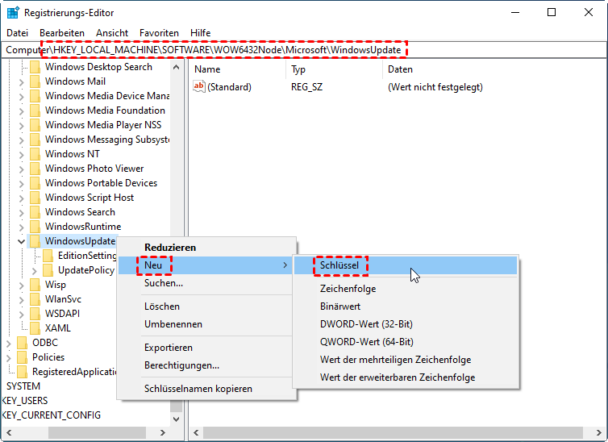Click the Windows Desktop Search folder icon
Image resolution: width=608 pixels, height=442 pixels.
35,67
